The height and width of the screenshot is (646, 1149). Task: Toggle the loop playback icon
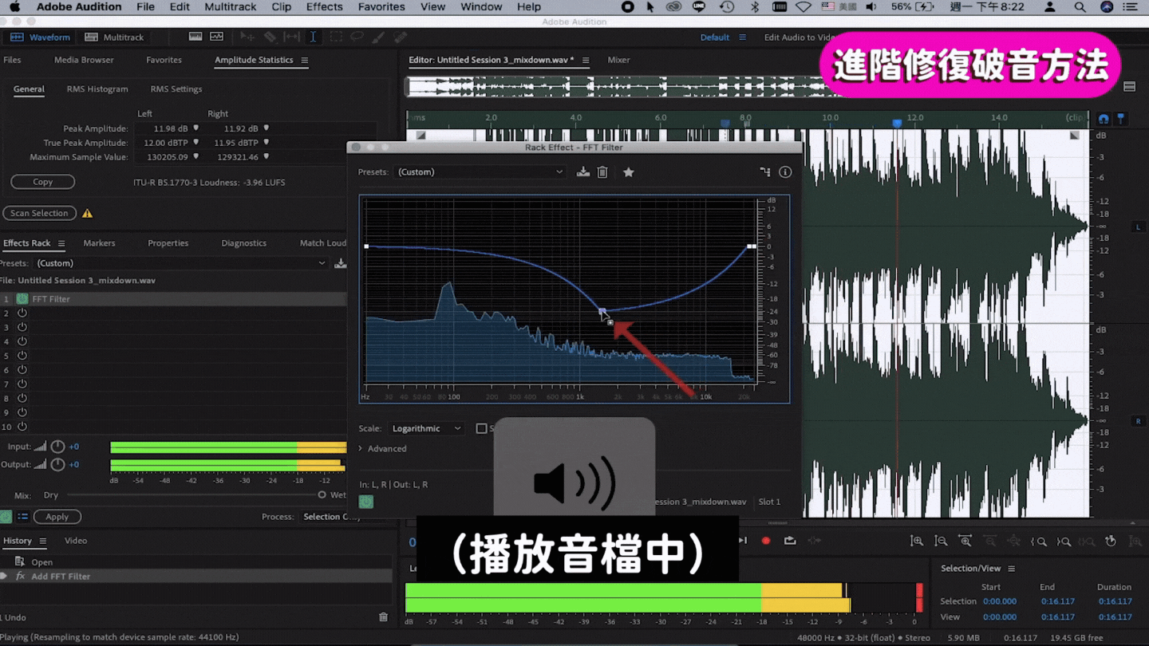click(790, 541)
